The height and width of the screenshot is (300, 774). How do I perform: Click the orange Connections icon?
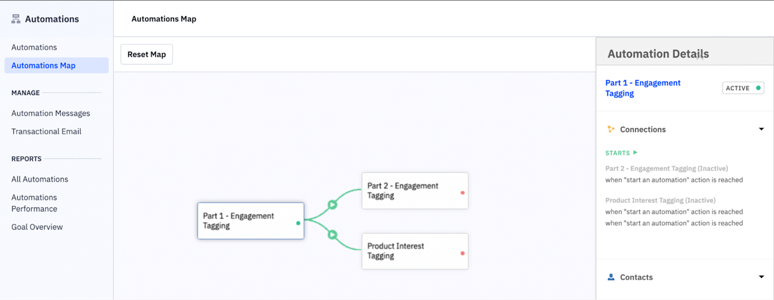tap(611, 129)
